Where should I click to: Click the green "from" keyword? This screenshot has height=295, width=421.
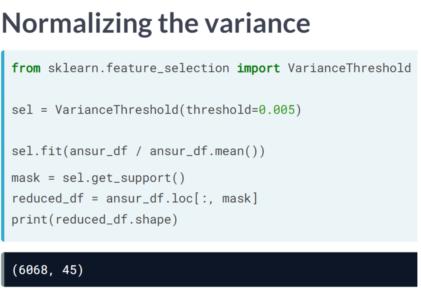26,68
